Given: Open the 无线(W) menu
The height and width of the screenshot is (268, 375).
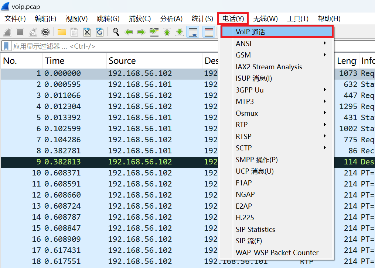Looking at the screenshot, I should pyautogui.click(x=266, y=18).
